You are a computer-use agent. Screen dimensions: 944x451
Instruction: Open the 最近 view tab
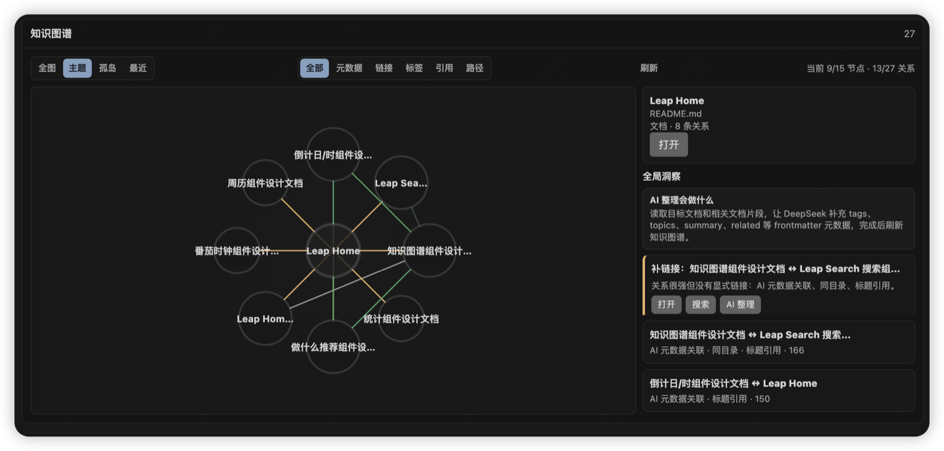(x=138, y=68)
